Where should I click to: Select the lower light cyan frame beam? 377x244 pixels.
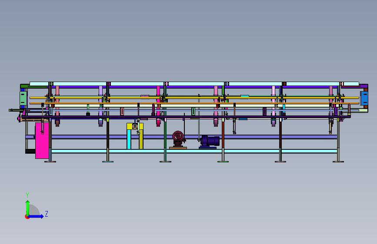pos(194,151)
